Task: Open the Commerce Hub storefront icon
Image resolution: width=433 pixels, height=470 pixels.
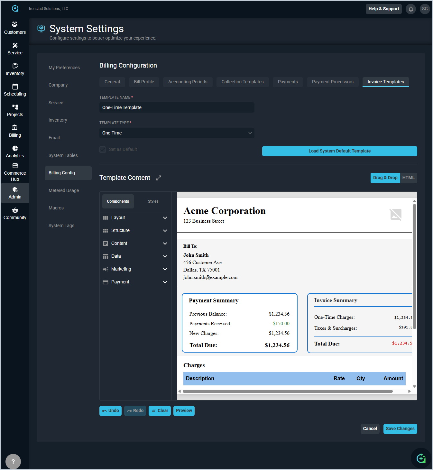Action: [x=15, y=166]
